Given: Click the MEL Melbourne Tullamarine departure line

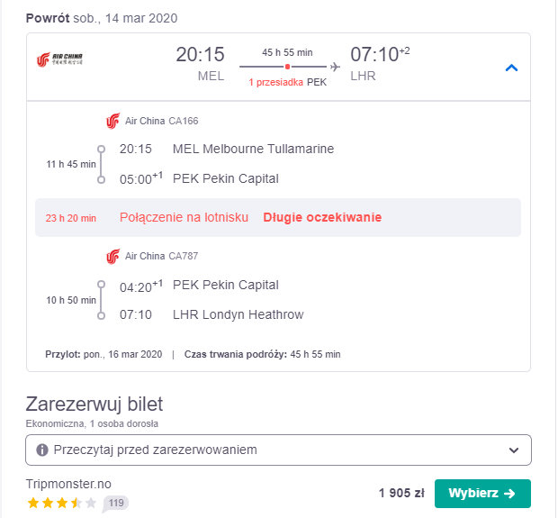Looking at the screenshot, I should [x=227, y=149].
